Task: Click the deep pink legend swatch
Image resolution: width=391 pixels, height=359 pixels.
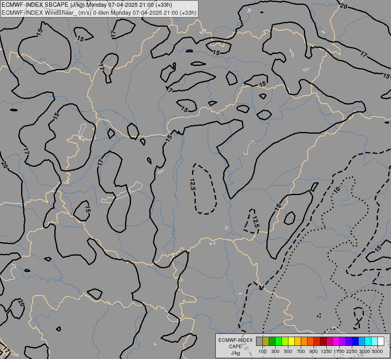Action: (329, 341)
